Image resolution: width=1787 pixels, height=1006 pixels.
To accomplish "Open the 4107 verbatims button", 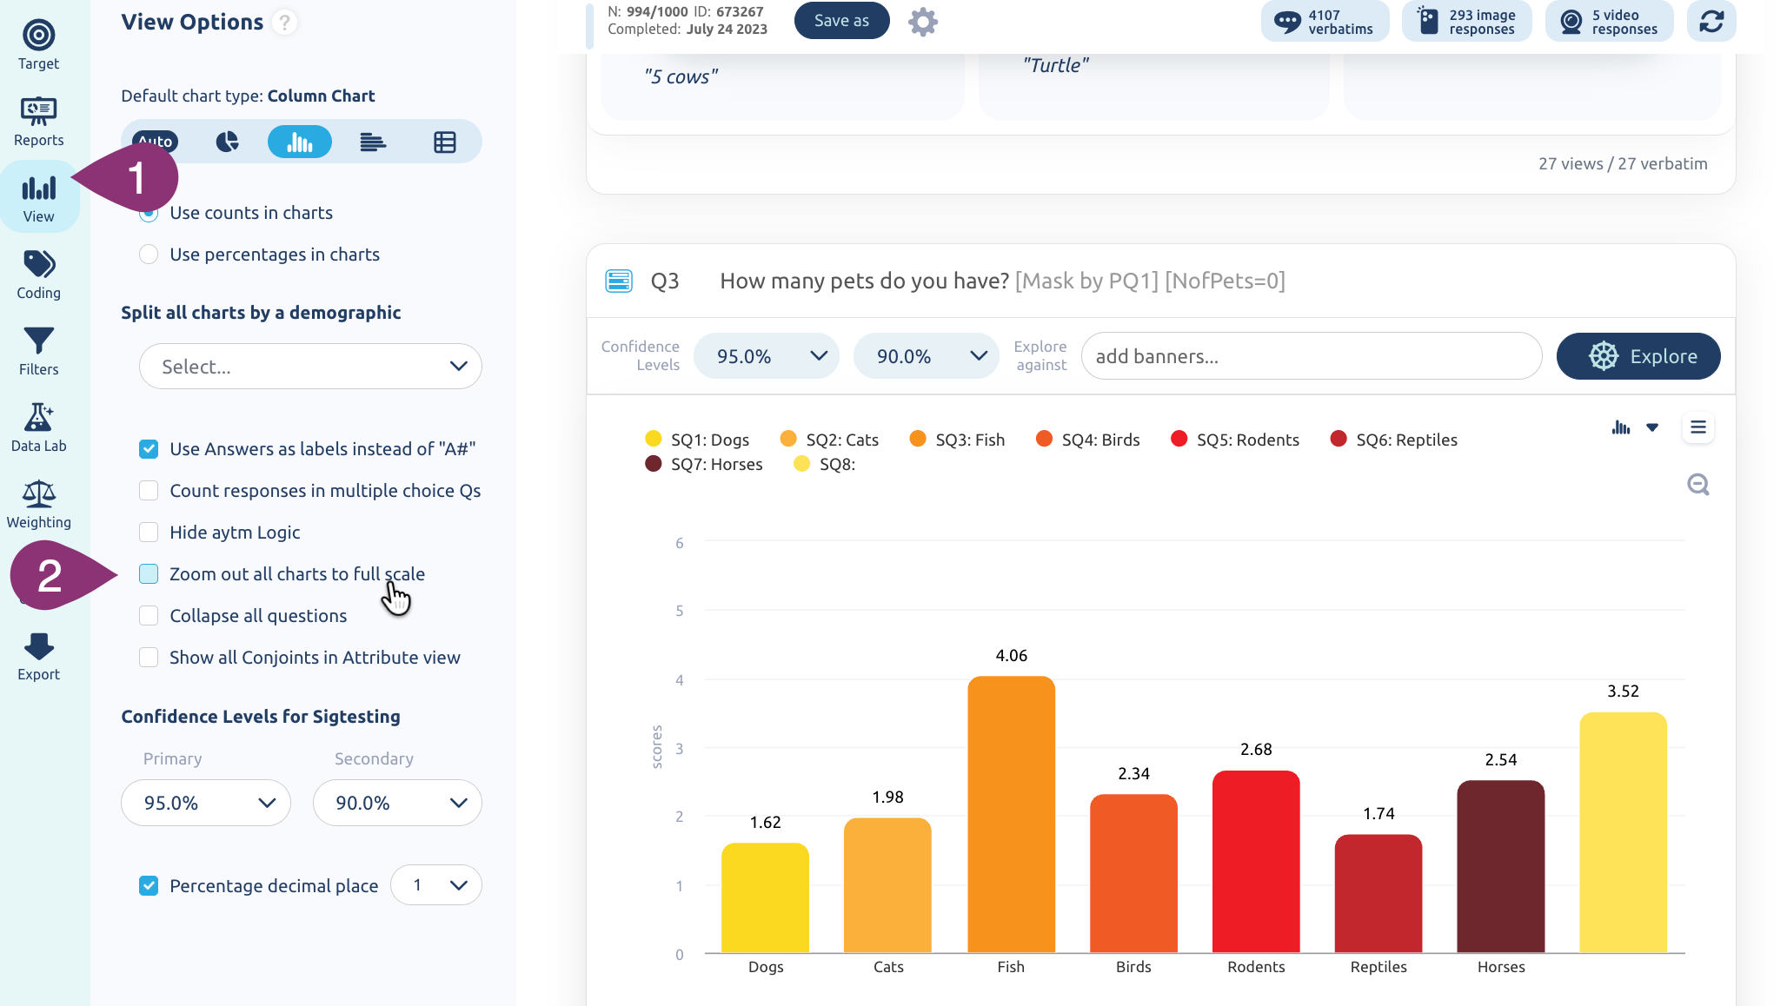I will click(x=1325, y=22).
